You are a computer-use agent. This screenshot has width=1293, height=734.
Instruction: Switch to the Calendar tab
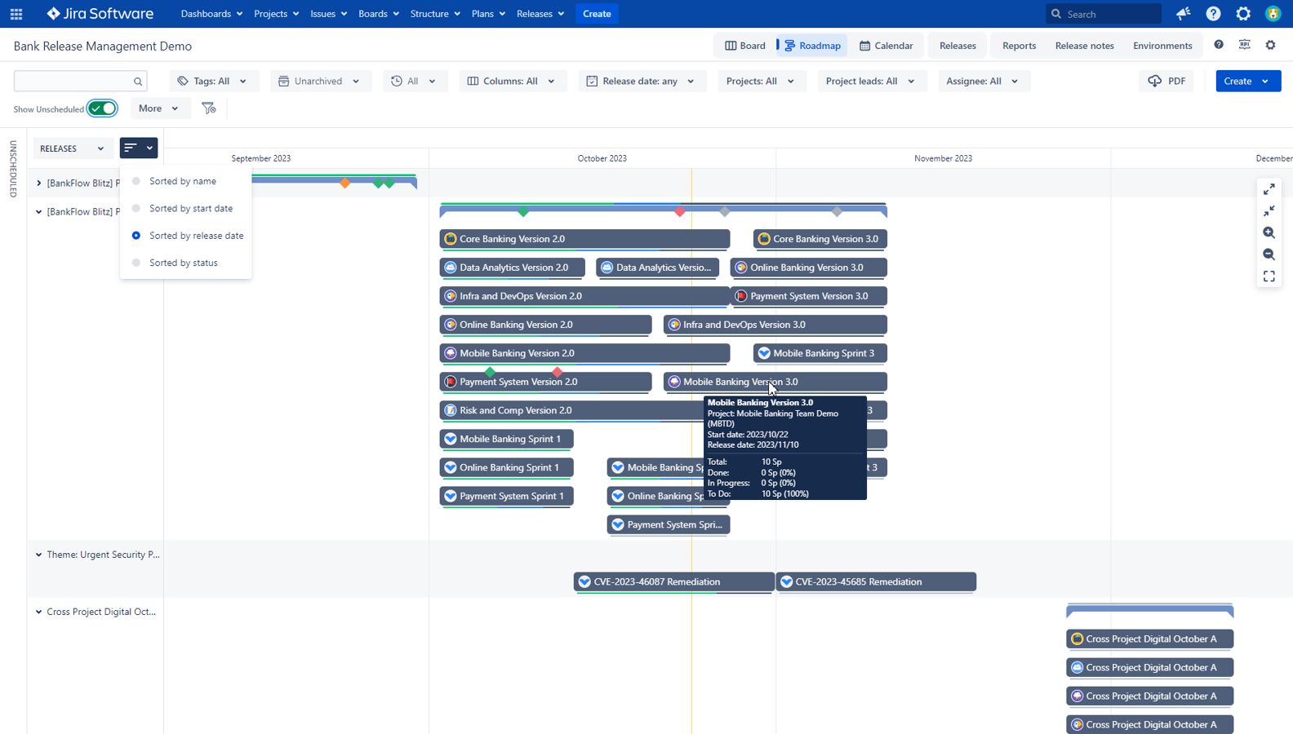(x=886, y=46)
